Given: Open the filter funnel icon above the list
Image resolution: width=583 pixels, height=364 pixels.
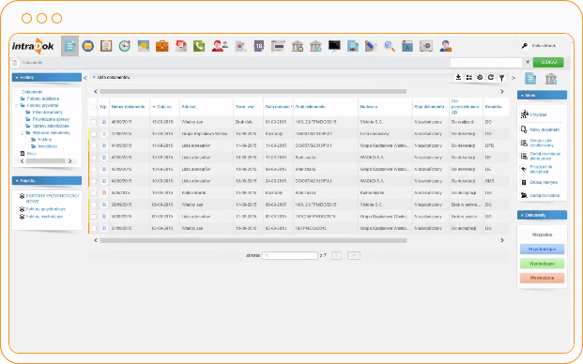Looking at the screenshot, I should click(x=501, y=78).
